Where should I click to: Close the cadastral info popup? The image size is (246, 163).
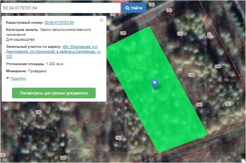101,21
